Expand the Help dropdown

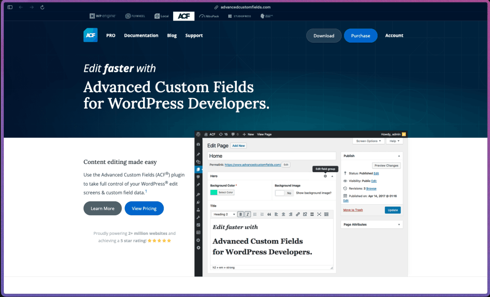(x=394, y=141)
